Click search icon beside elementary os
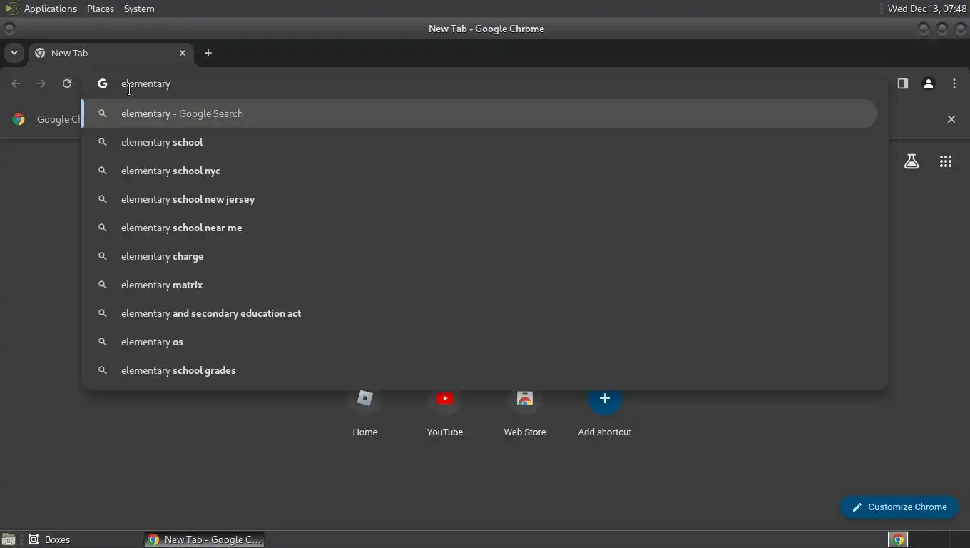 coord(103,342)
